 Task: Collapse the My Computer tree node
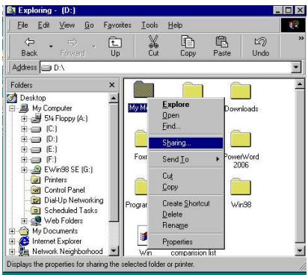tap(12, 108)
